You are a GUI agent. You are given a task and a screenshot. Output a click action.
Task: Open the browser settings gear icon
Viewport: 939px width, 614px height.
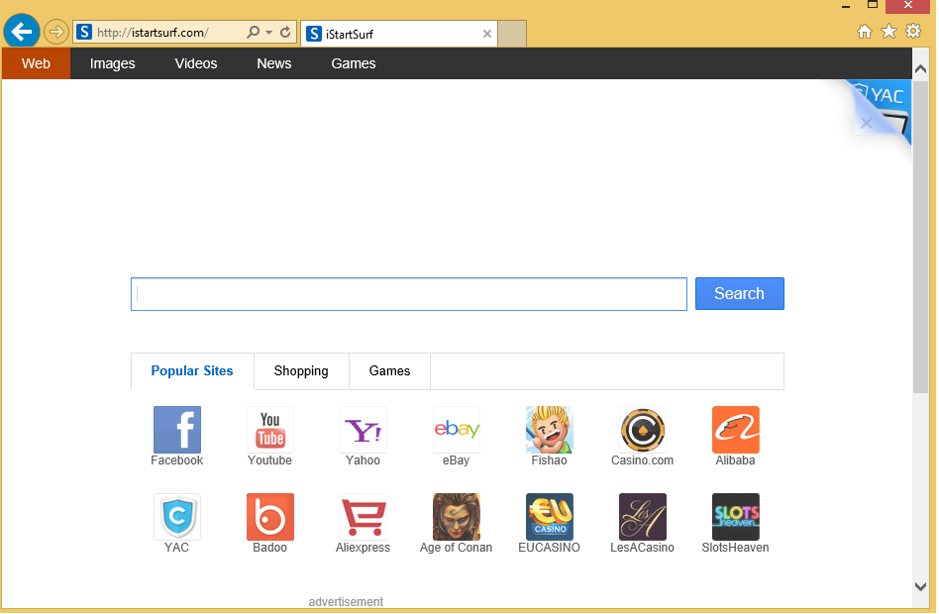tap(913, 32)
